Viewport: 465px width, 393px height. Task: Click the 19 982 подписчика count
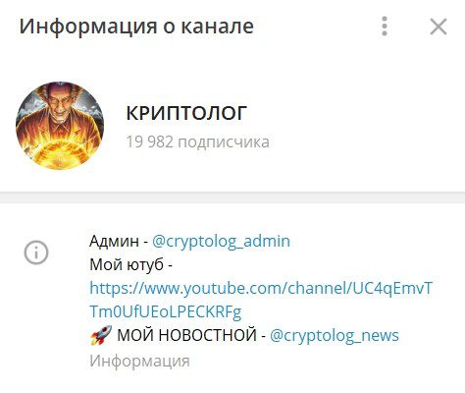197,142
